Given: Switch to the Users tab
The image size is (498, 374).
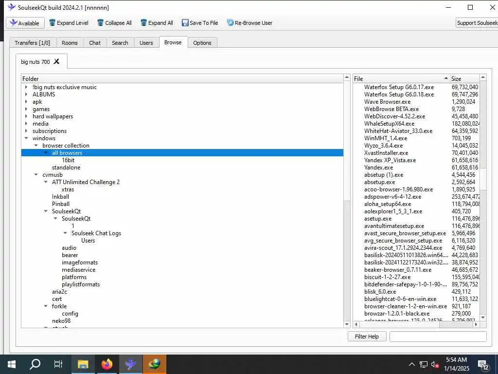Looking at the screenshot, I should 146,43.
